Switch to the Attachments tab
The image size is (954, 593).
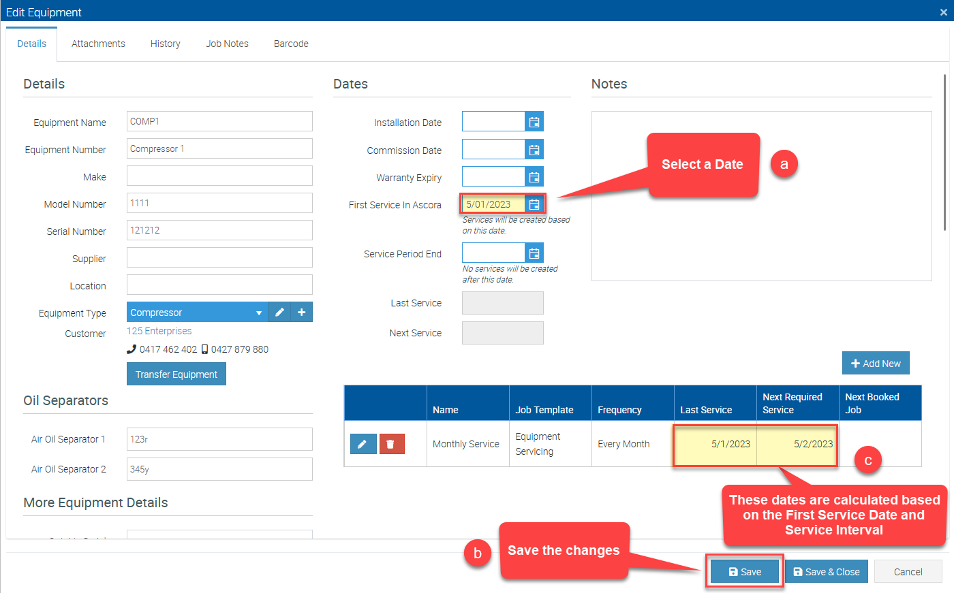point(98,44)
